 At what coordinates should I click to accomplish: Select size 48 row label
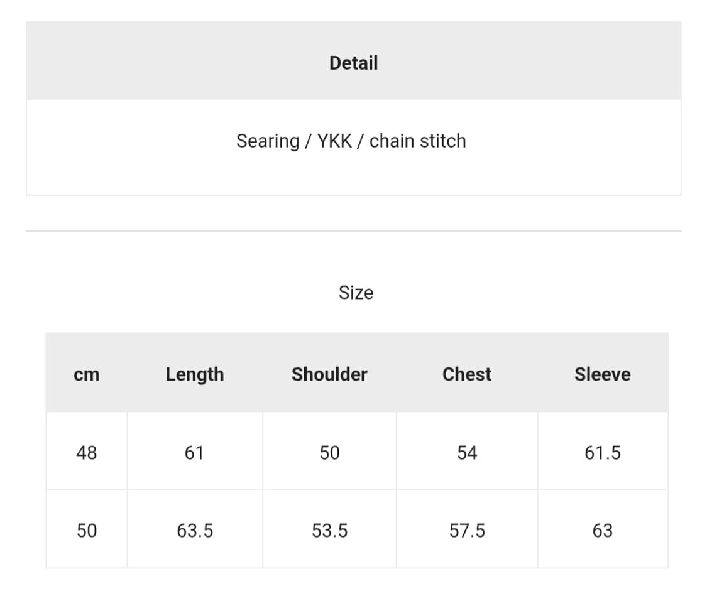(x=87, y=453)
